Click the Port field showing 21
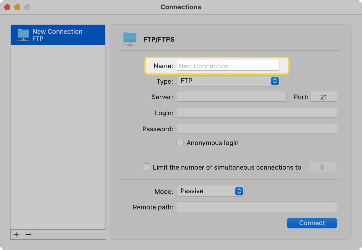Viewport: 362px width, 250px height. [323, 96]
